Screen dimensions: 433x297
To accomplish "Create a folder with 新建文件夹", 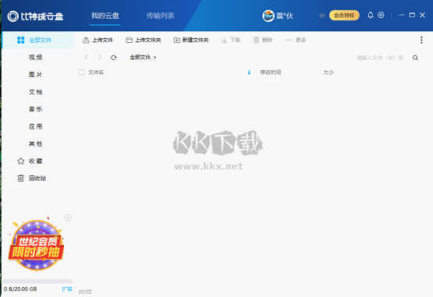I will [191, 40].
